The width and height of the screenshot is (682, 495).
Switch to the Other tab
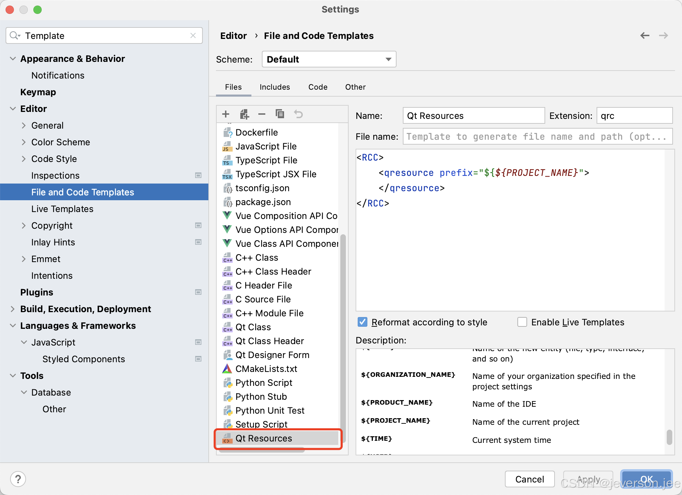355,87
